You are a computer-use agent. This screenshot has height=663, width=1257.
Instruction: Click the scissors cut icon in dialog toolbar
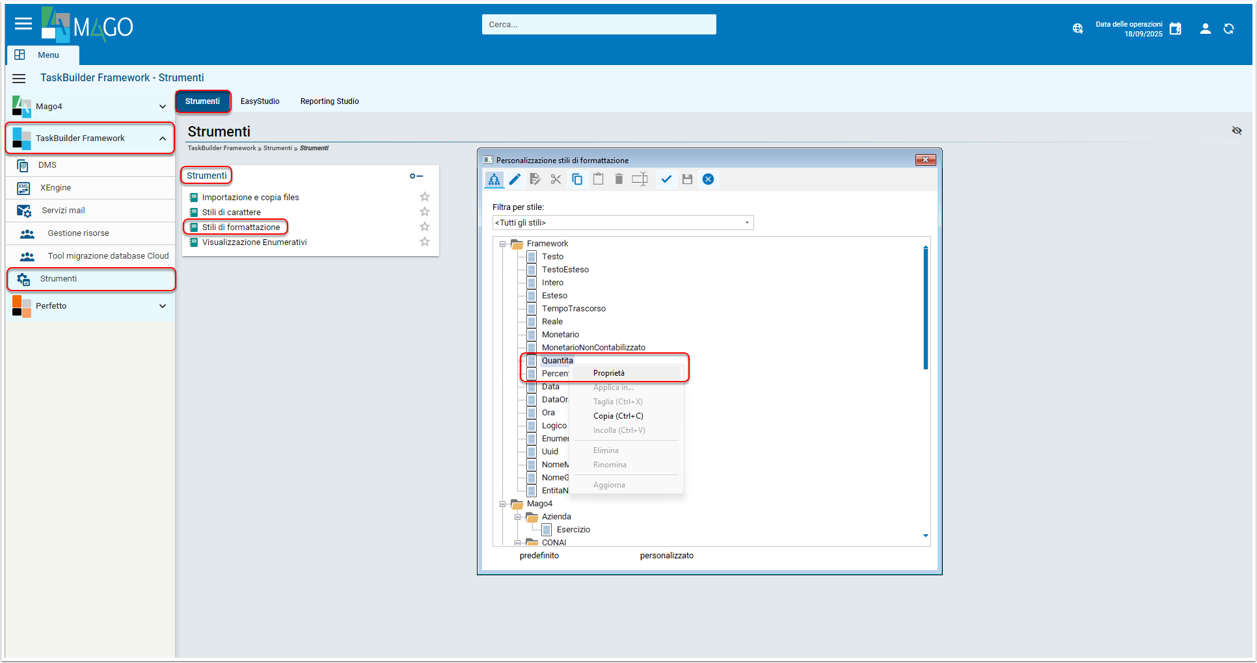coord(556,179)
